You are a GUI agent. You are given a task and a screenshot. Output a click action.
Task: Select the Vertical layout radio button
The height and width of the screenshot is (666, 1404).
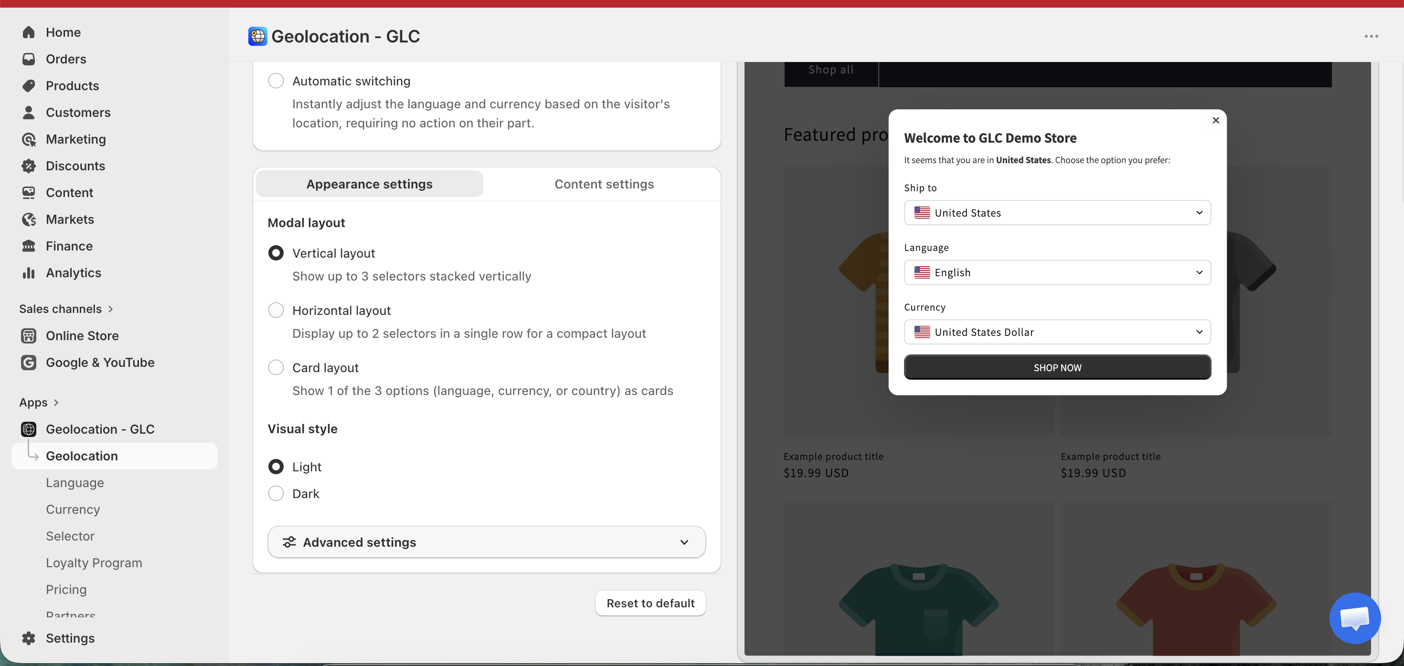click(x=276, y=253)
